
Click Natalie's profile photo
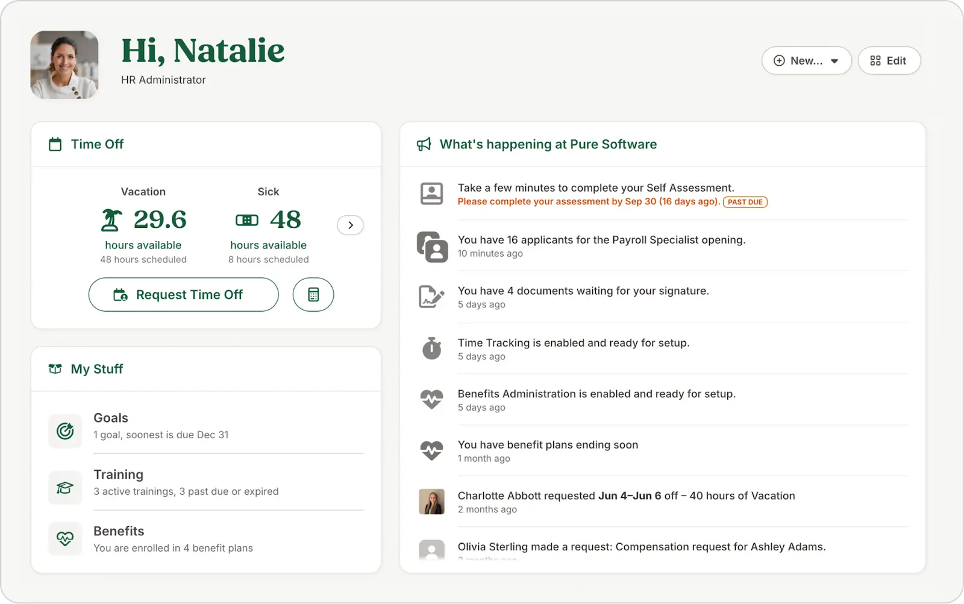[64, 64]
